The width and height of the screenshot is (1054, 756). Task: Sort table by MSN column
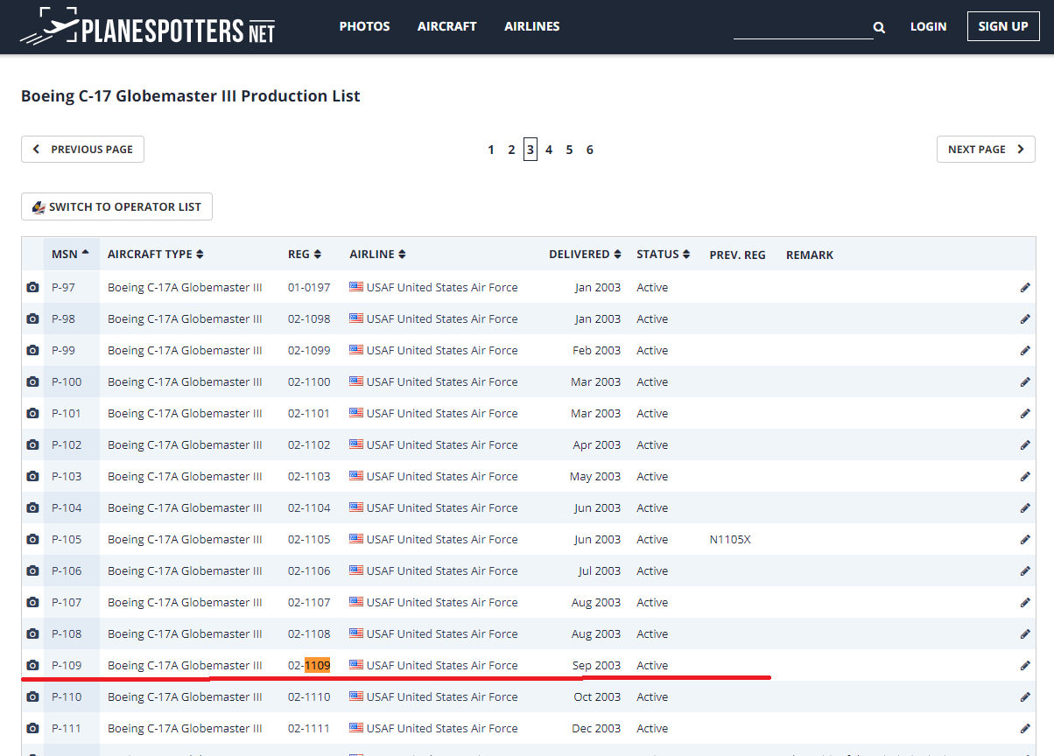click(x=70, y=254)
